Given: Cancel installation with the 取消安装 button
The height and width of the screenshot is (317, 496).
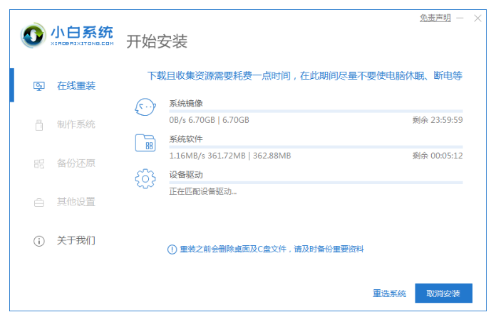Looking at the screenshot, I should pyautogui.click(x=443, y=293).
